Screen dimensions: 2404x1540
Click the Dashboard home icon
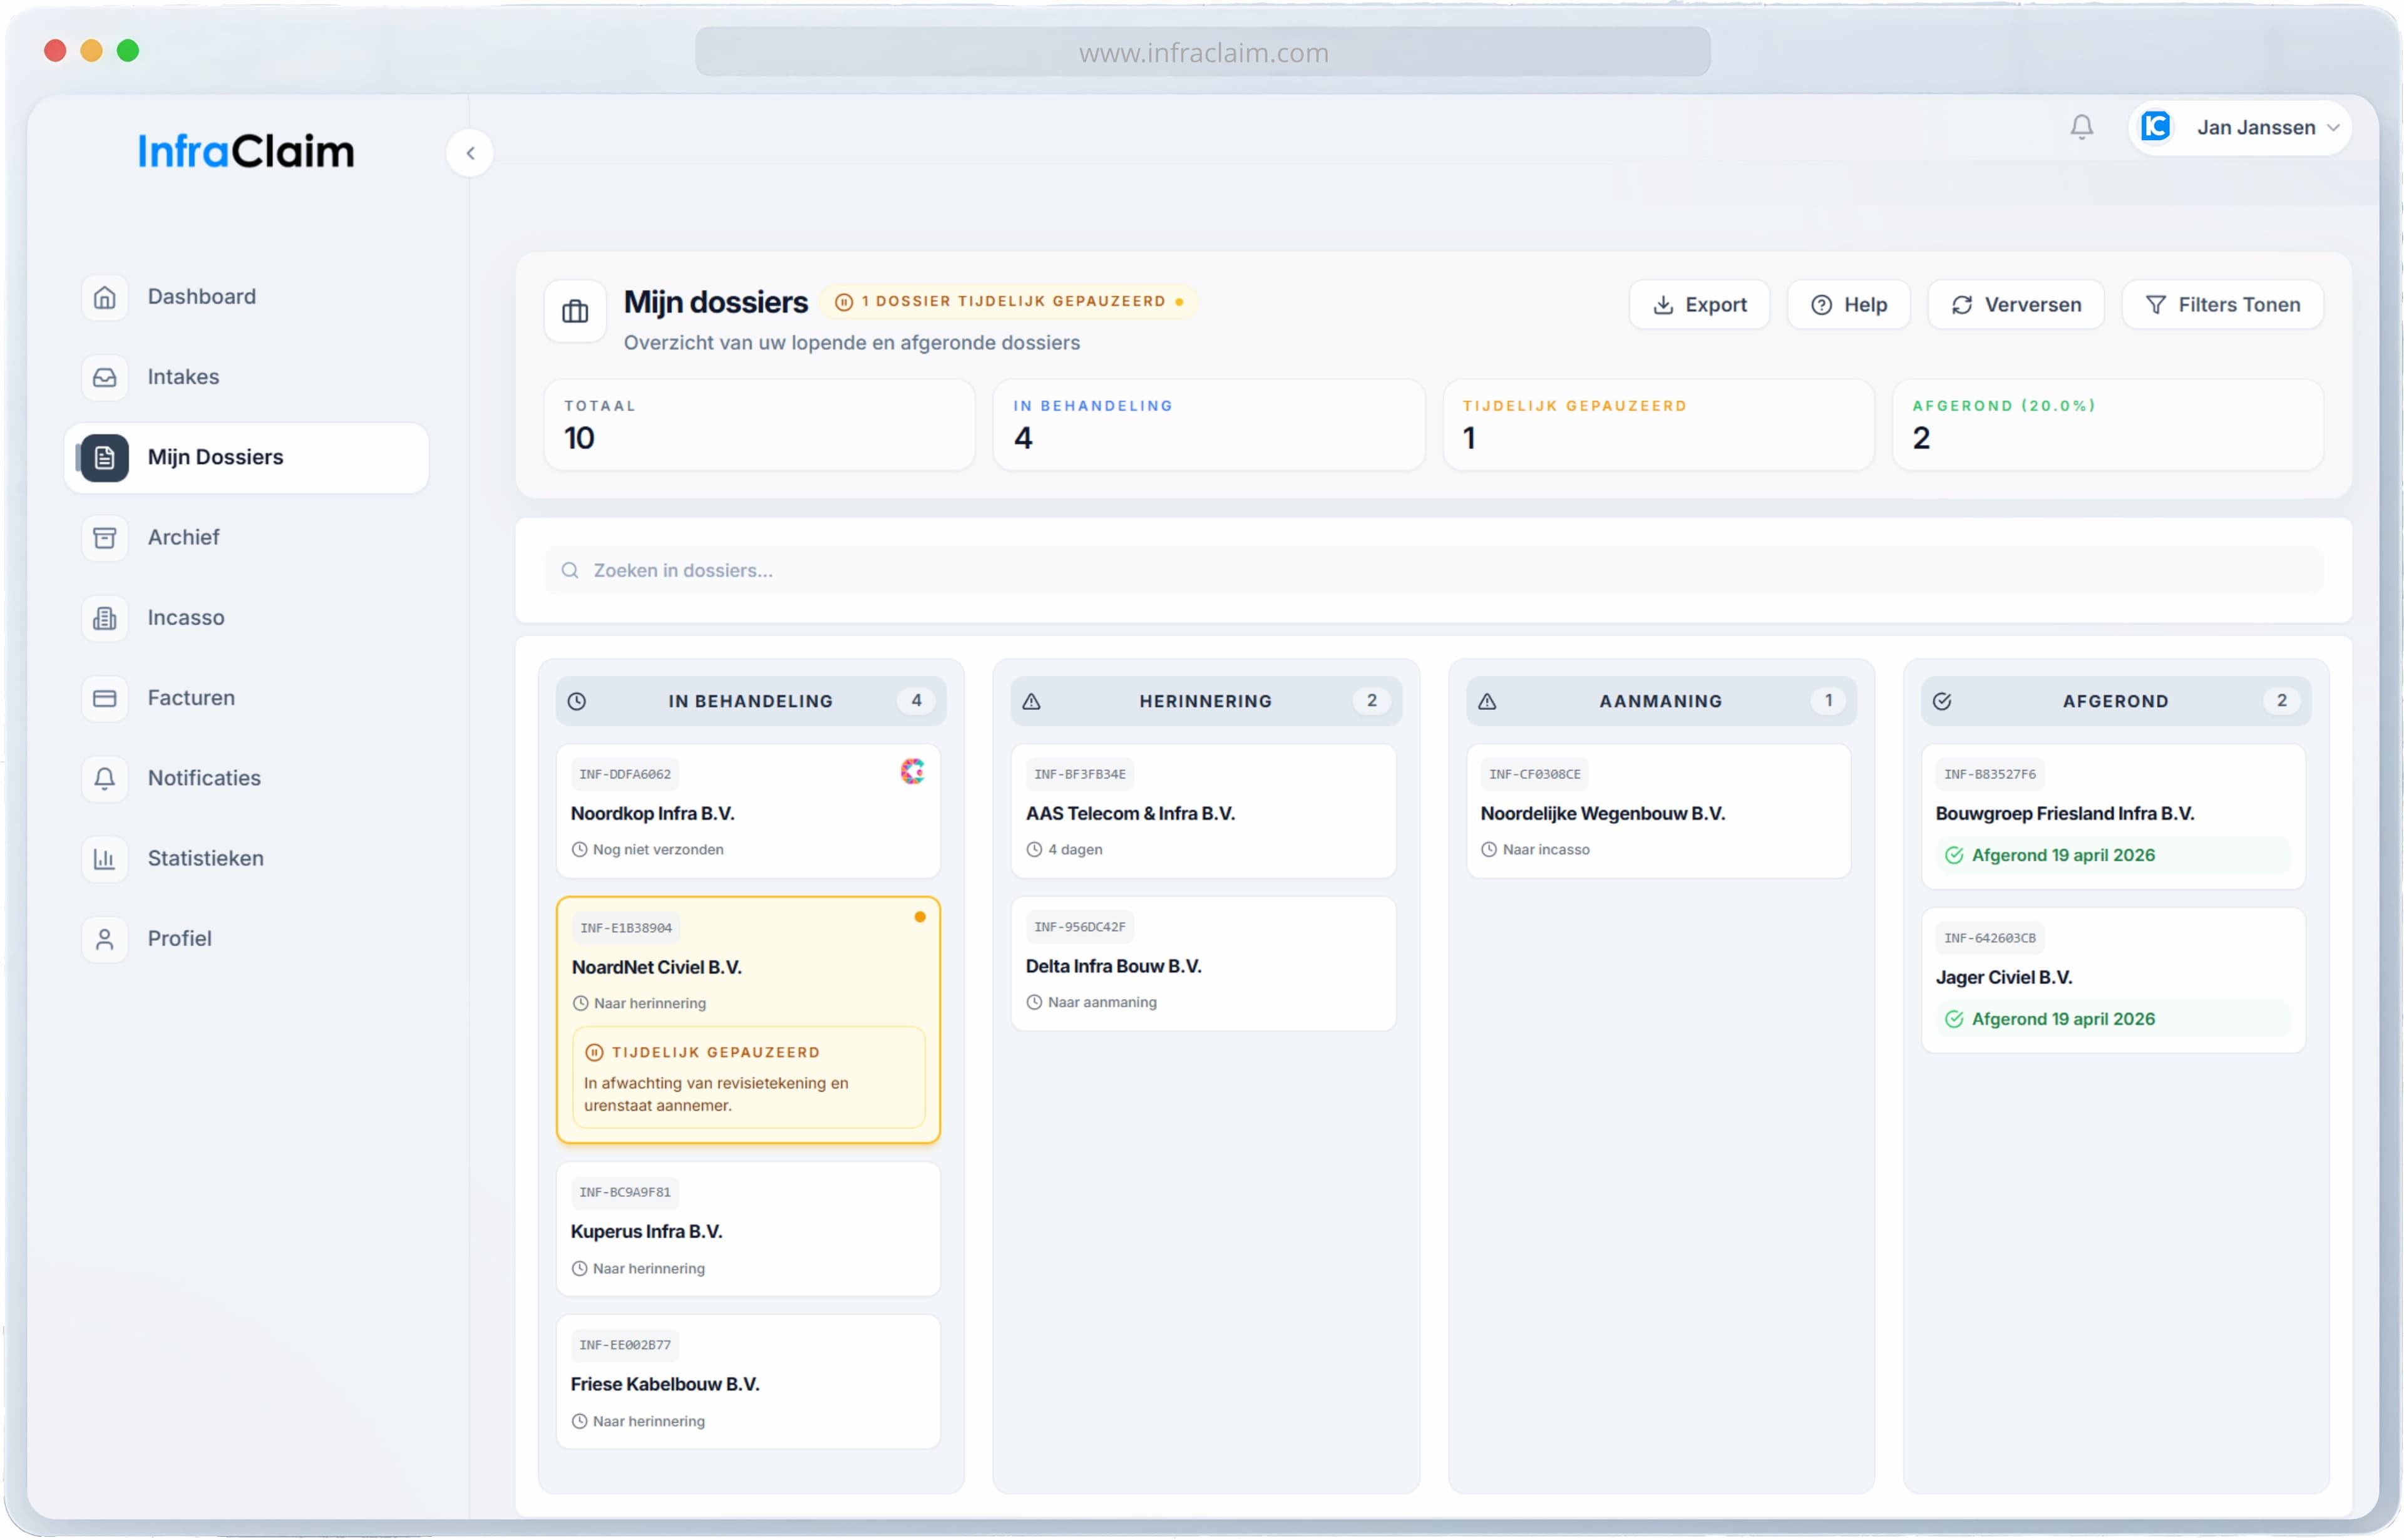coord(105,297)
